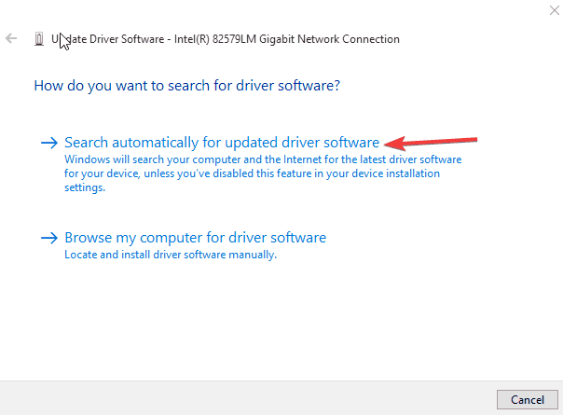
Task: Choose Browse my computer for driver software
Action: 196,238
